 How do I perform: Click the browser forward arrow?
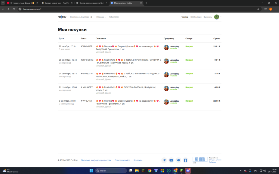(8, 9)
